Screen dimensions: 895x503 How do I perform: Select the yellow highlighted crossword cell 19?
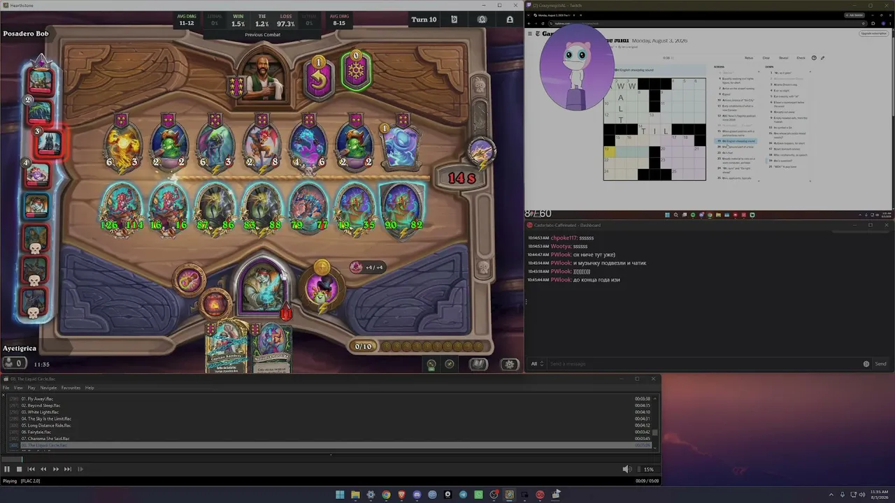[x=610, y=152]
